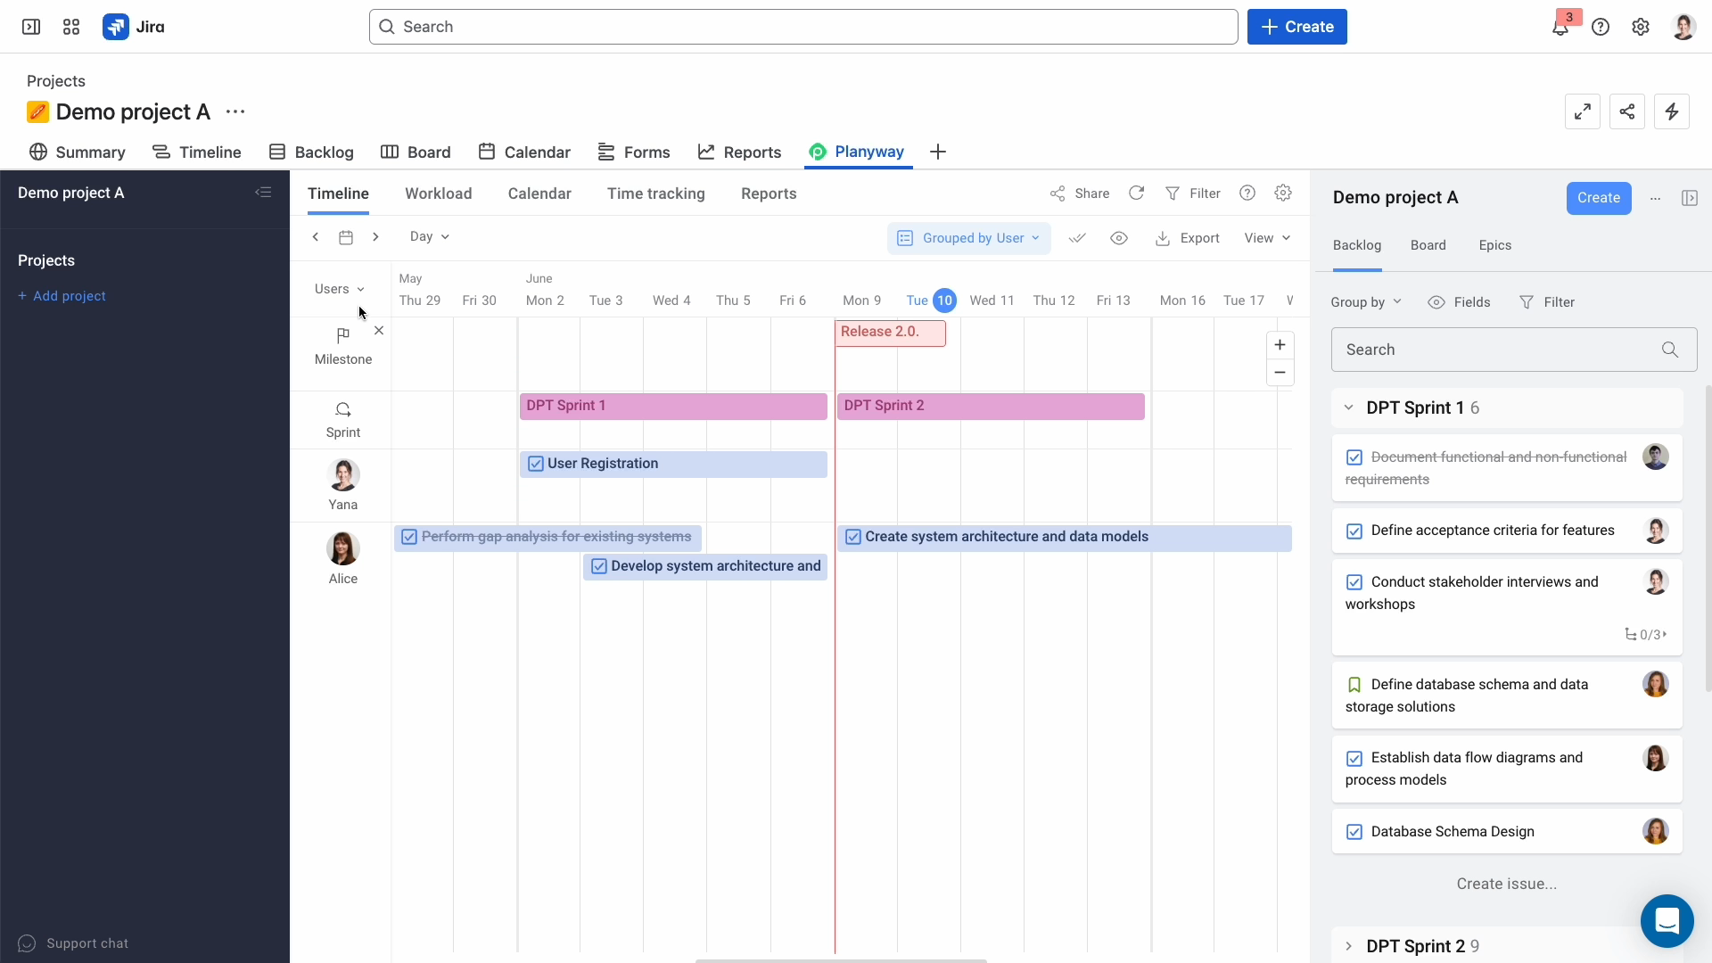Image resolution: width=1712 pixels, height=963 pixels.
Task: Open the Epics tab in side panel
Action: coord(1494,245)
